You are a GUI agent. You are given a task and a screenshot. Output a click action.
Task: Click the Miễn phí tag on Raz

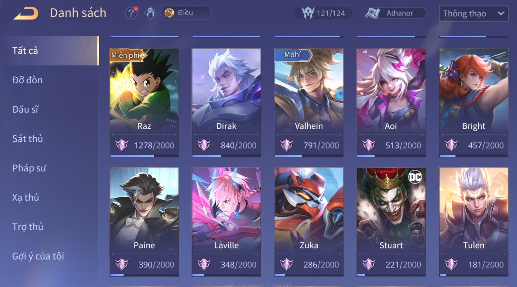pyautogui.click(x=127, y=55)
